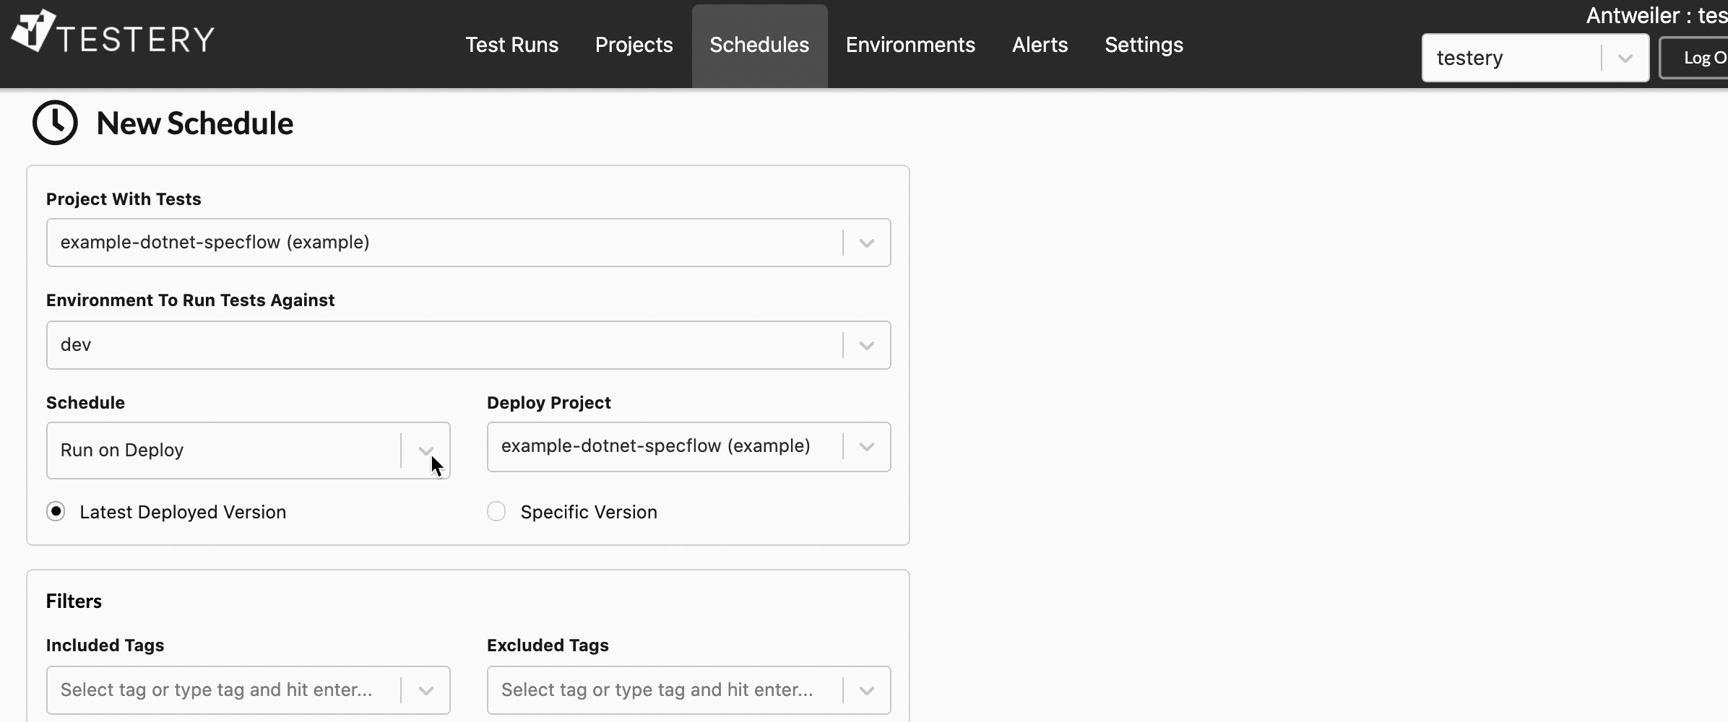Image resolution: width=1728 pixels, height=722 pixels.
Task: Open the Project With Tests dropdown chevron
Action: [866, 243]
